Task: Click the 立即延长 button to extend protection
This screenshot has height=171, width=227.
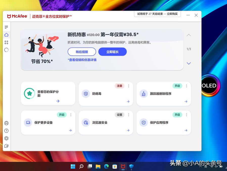Action: (112, 52)
